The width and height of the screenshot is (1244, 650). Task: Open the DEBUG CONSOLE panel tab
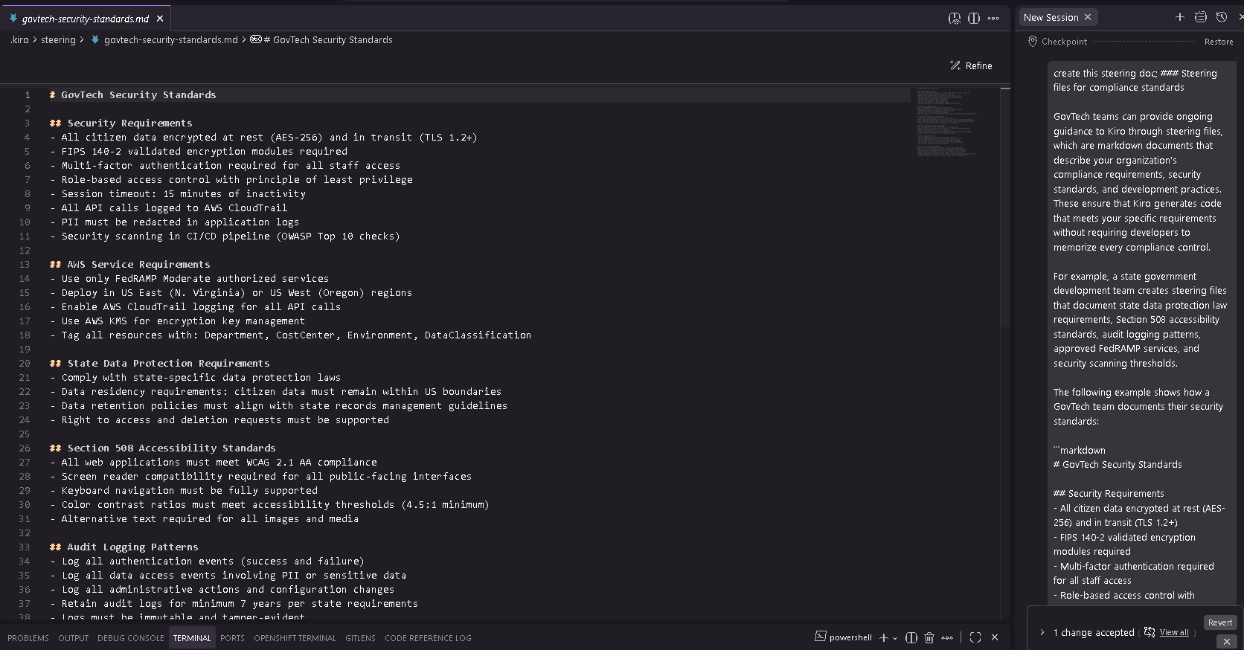pos(130,638)
